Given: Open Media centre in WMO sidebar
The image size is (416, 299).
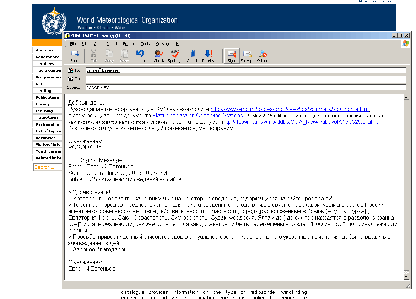Looking at the screenshot, I should coord(48,71).
